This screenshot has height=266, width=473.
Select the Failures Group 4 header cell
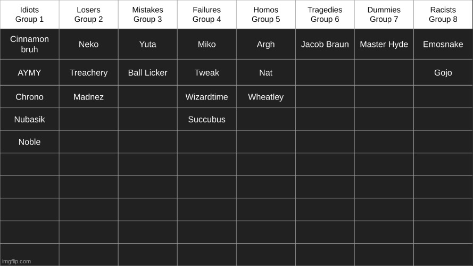click(x=207, y=14)
